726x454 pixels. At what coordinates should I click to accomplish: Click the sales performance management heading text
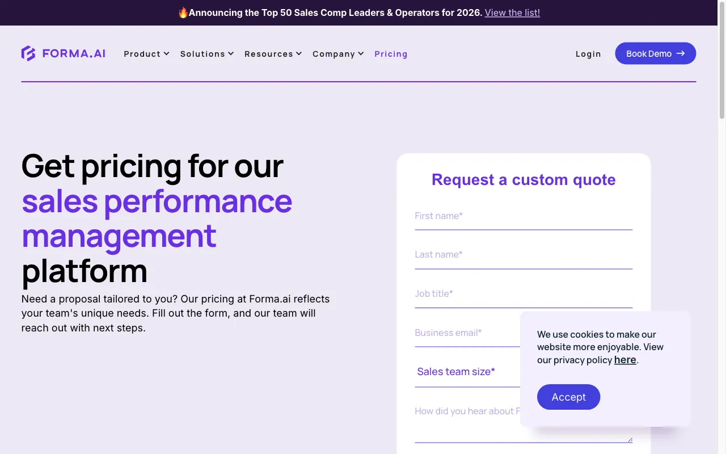(157, 218)
